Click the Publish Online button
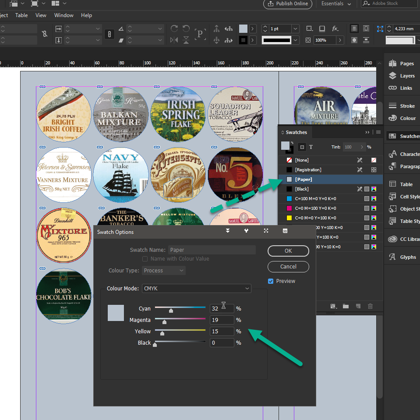The width and height of the screenshot is (420, 420). (x=288, y=4)
